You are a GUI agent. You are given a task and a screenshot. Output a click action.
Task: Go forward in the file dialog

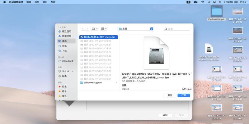[87, 29]
